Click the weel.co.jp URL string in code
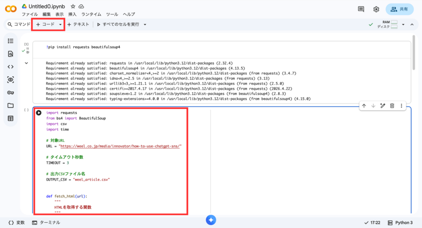 (x=120, y=146)
